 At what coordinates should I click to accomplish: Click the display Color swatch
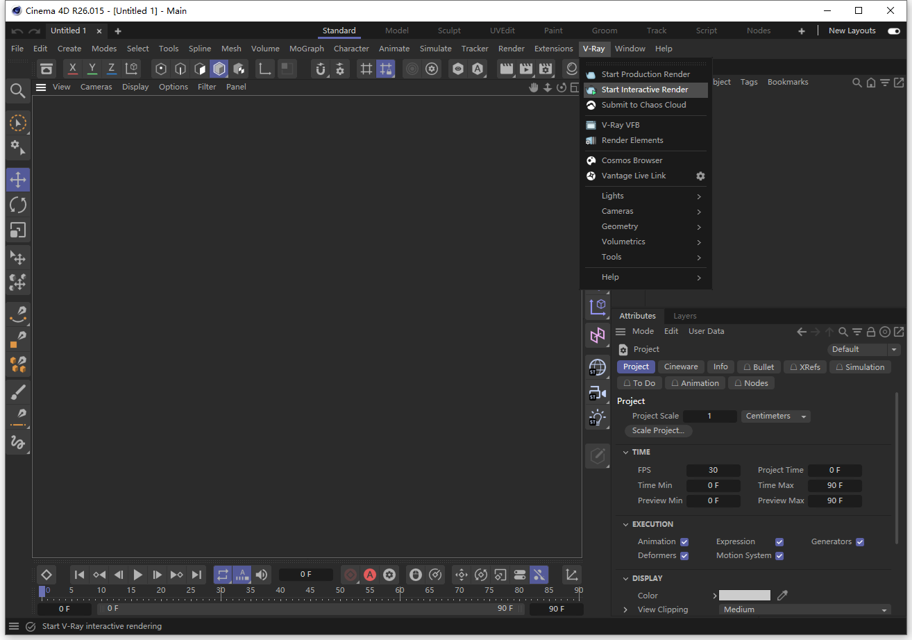tap(744, 596)
